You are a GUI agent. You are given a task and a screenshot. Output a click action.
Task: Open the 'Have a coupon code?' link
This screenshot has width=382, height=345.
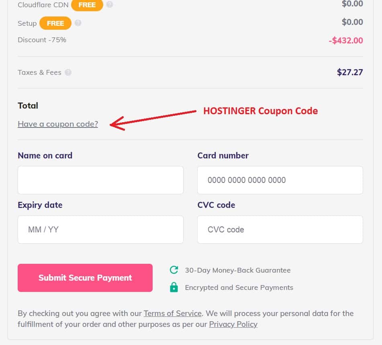coord(57,124)
